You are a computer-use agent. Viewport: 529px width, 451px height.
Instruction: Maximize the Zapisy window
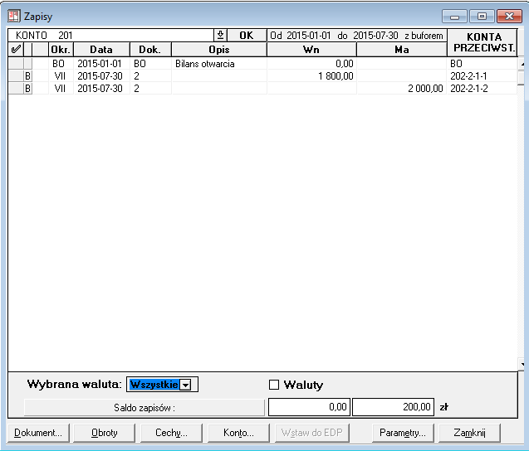482,17
